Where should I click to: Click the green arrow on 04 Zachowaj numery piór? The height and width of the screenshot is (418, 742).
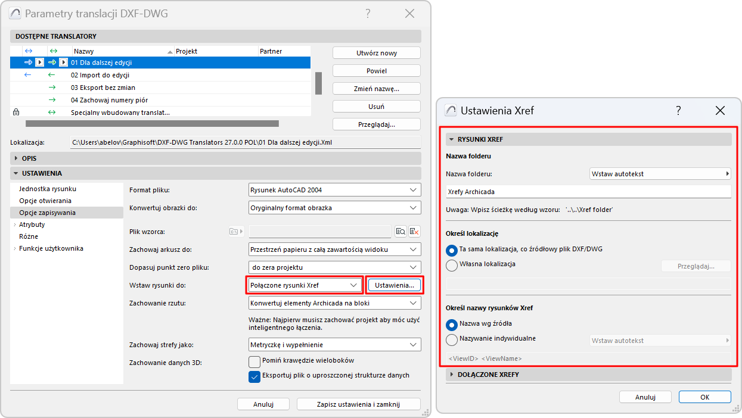pyautogui.click(x=52, y=100)
